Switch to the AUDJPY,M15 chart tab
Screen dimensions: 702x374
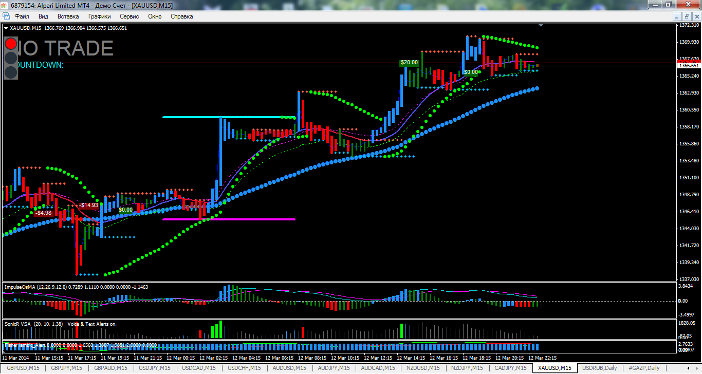[x=333, y=368]
